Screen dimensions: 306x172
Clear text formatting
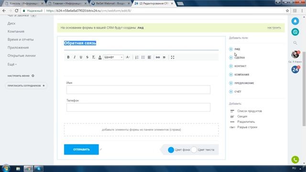[94, 57]
